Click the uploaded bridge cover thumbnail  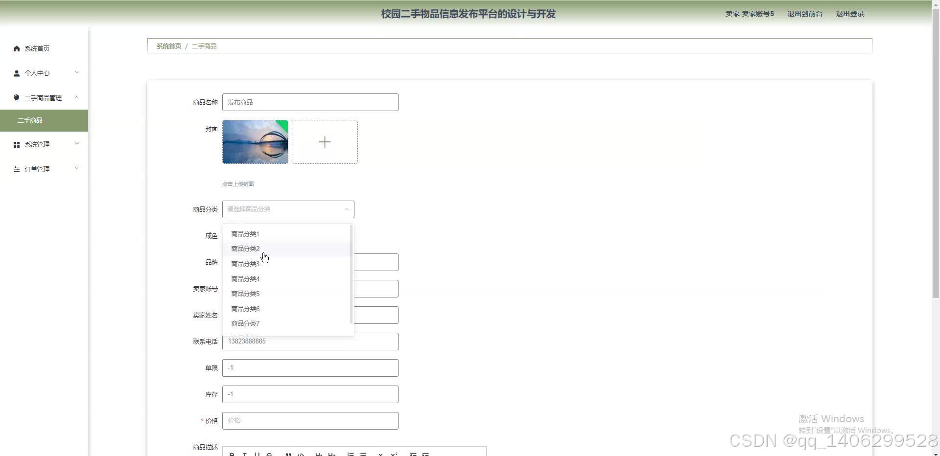(256, 142)
